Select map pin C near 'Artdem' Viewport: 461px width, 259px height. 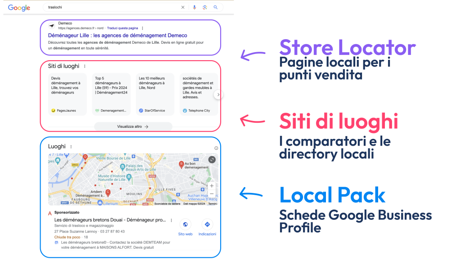coord(108,193)
